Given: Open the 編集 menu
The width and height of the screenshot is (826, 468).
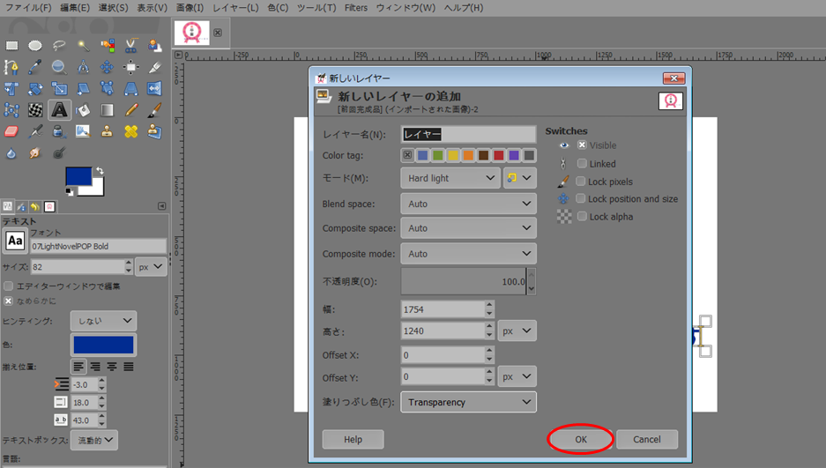Looking at the screenshot, I should tap(75, 8).
